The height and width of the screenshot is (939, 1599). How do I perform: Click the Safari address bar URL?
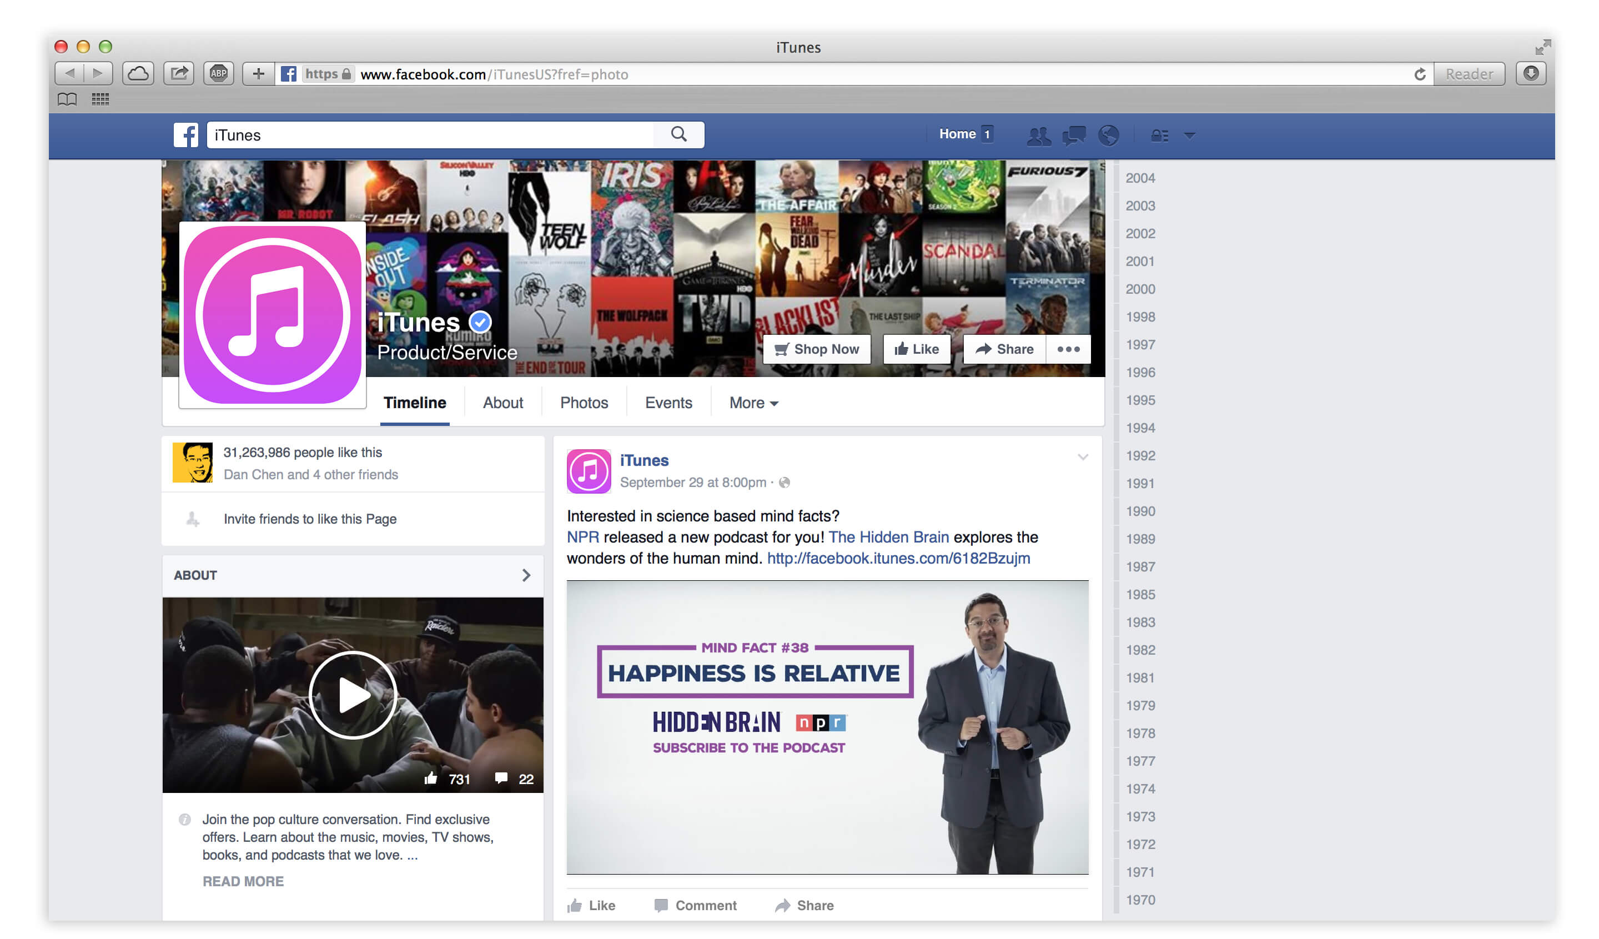point(494,74)
